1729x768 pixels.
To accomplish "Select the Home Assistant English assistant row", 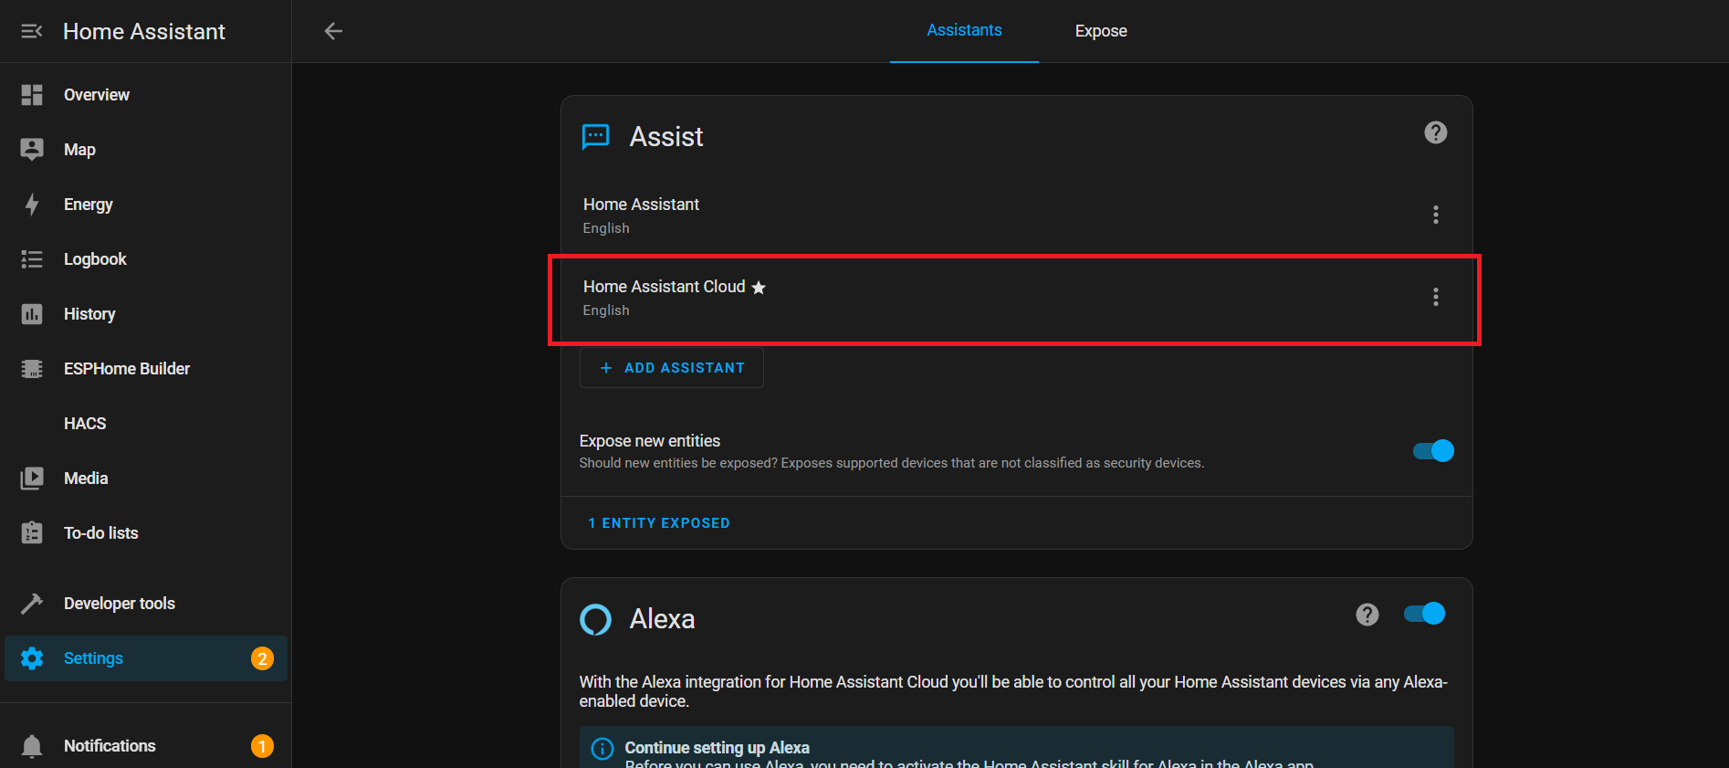I will tap(1017, 216).
